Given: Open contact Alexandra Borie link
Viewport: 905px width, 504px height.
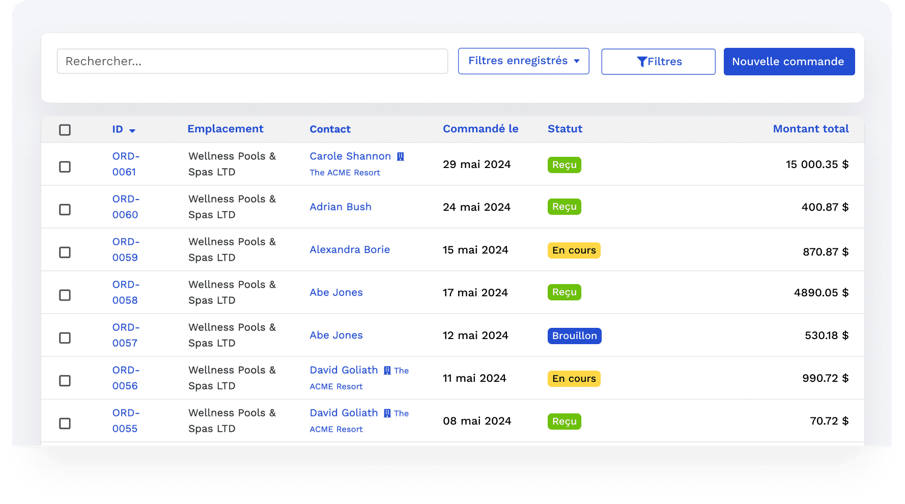Looking at the screenshot, I should tap(350, 249).
